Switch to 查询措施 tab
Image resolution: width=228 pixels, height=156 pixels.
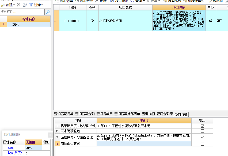tap(148, 114)
